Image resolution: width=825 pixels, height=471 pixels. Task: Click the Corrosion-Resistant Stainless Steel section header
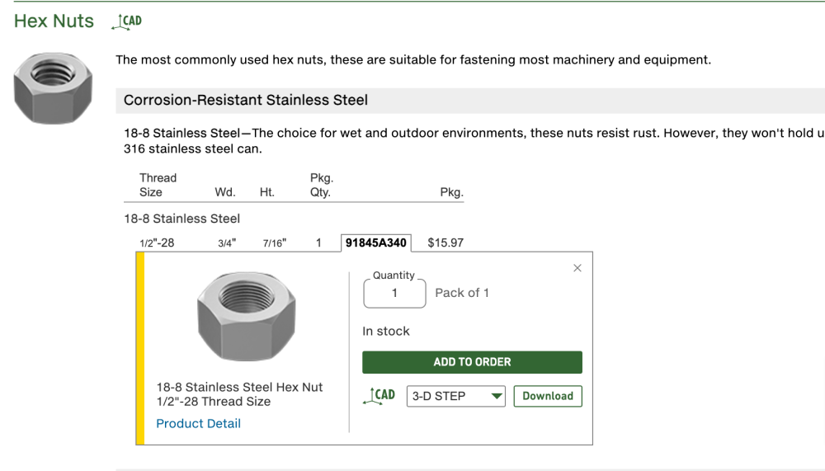(x=246, y=100)
